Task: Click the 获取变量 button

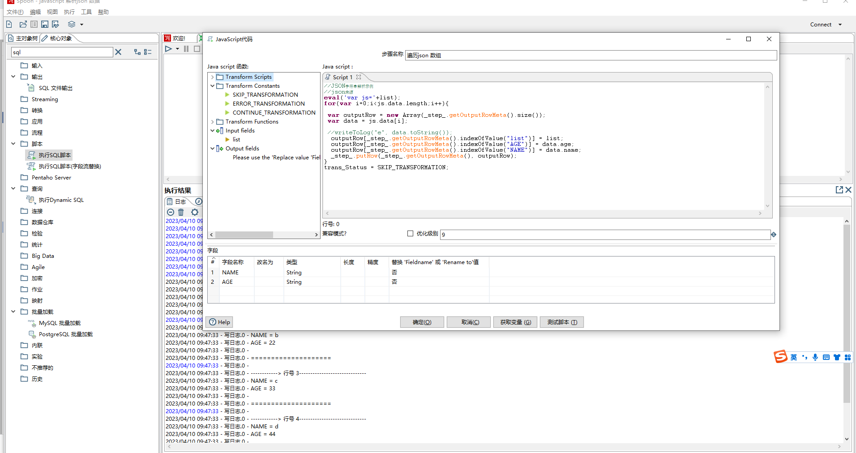Action: 515,322
